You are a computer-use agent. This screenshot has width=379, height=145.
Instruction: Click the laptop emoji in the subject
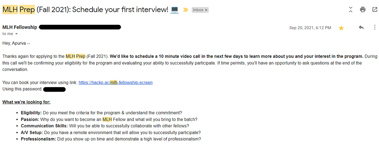pos(175,10)
